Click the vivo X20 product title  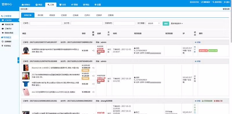[x=53, y=92]
